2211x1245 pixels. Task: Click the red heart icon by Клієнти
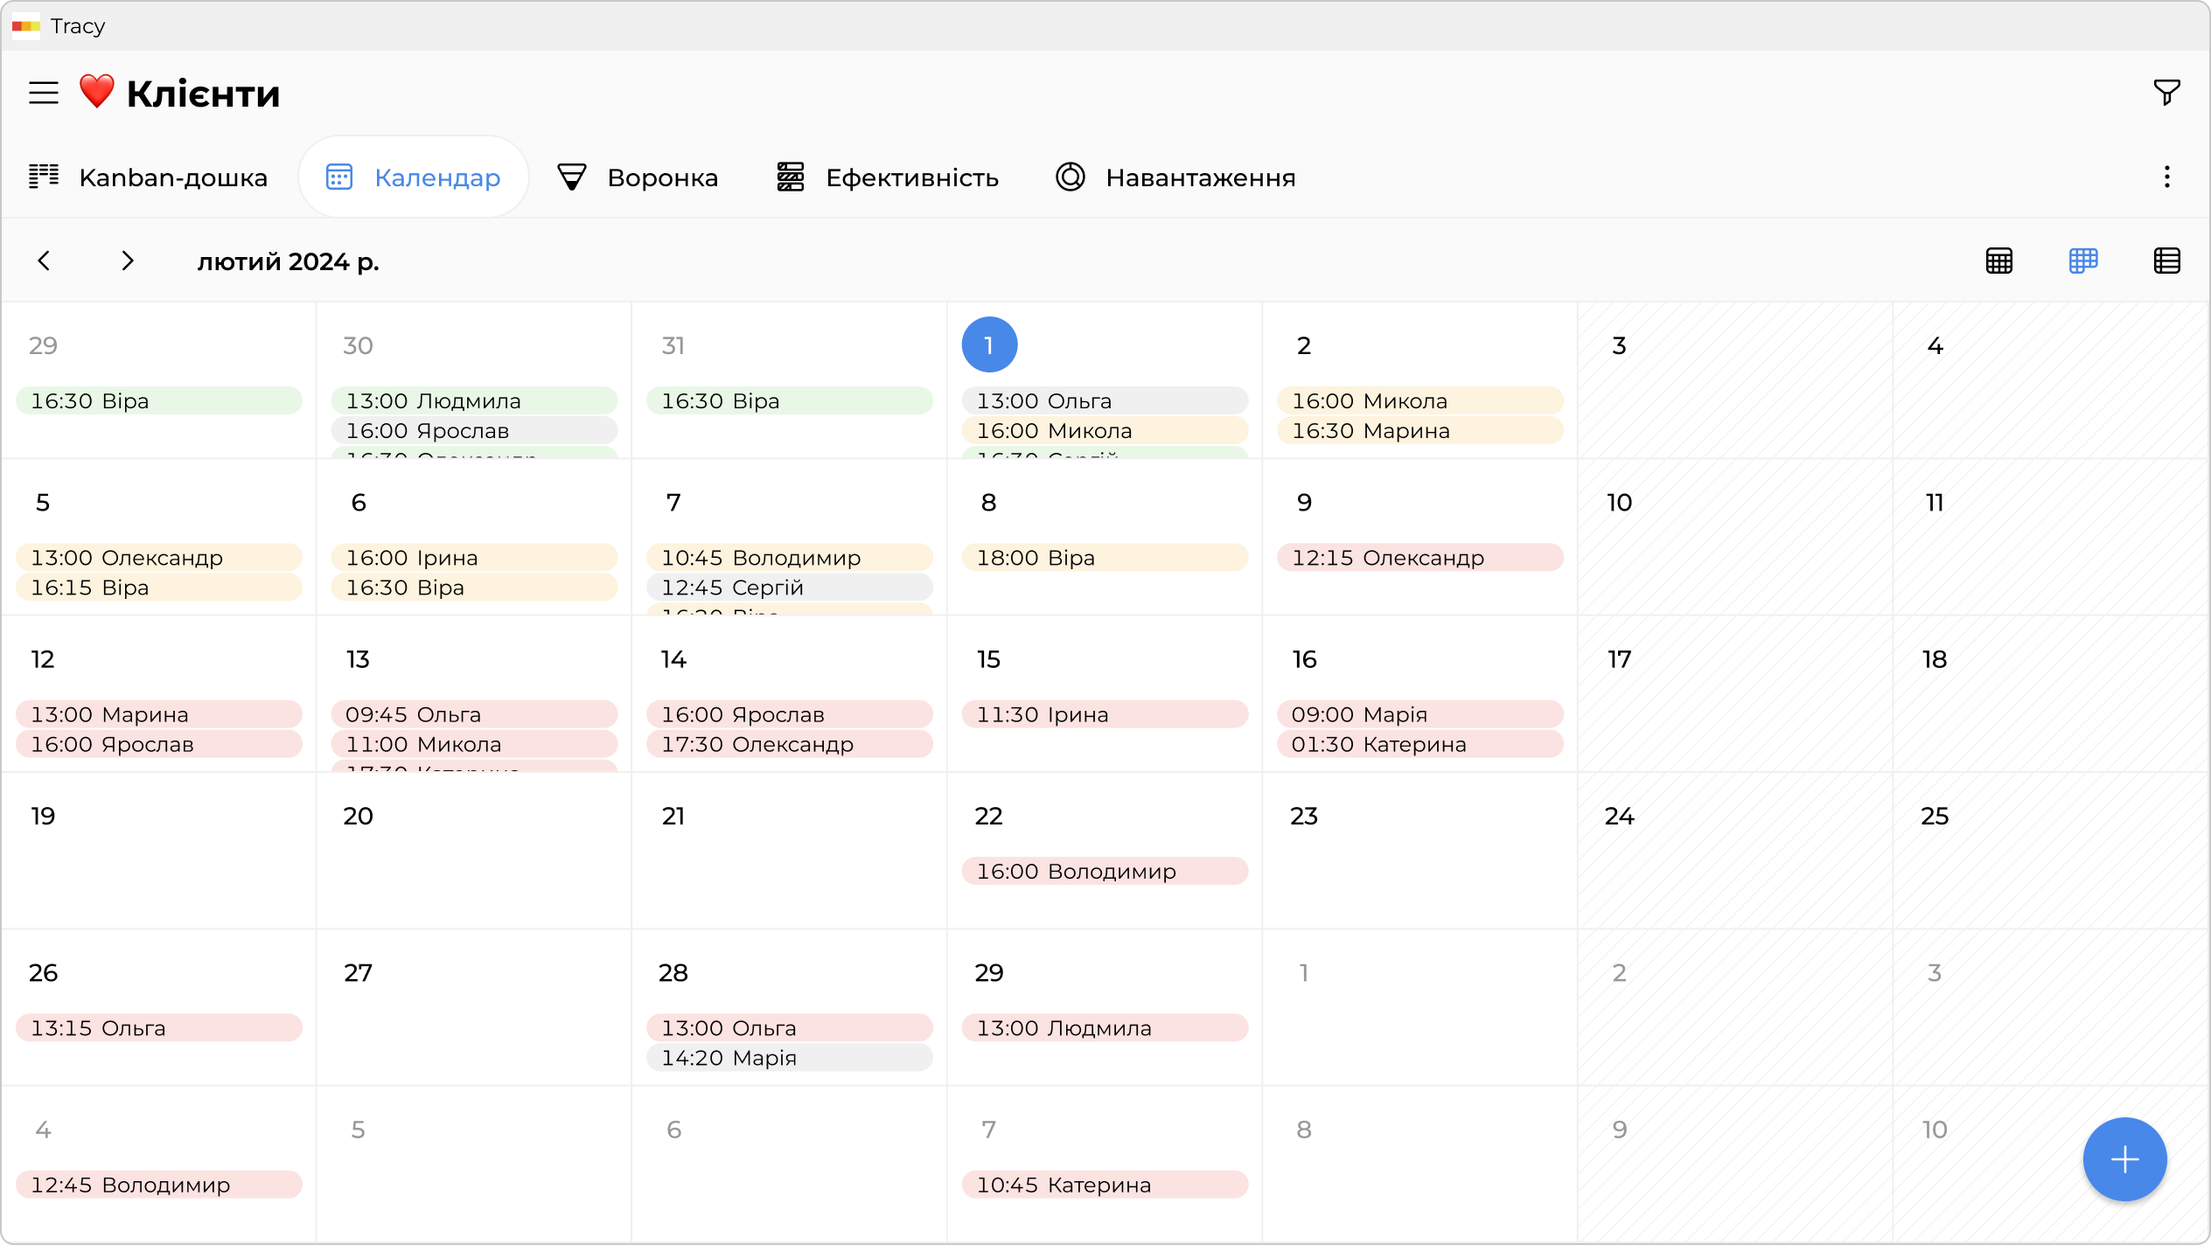[x=96, y=91]
